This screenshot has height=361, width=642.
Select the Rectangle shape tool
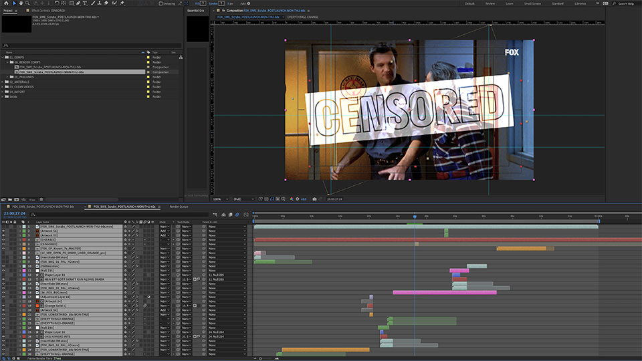pos(72,3)
